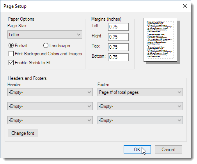Dismiss dialog with the Cancel button
Screen dimensions: 197x164
pyautogui.click(x=169, y=150)
